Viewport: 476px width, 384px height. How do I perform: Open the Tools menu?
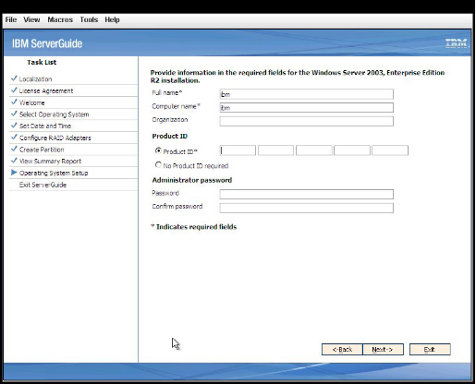tap(89, 19)
